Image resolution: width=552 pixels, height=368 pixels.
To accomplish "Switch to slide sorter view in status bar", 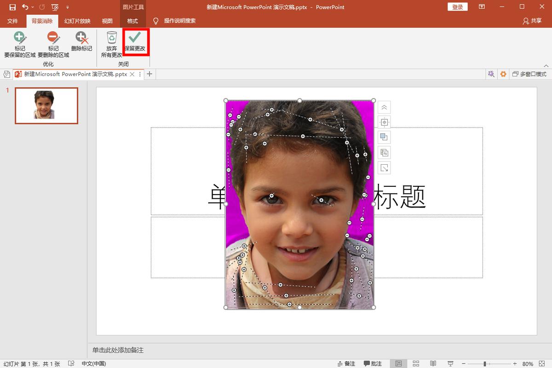I will [416, 364].
